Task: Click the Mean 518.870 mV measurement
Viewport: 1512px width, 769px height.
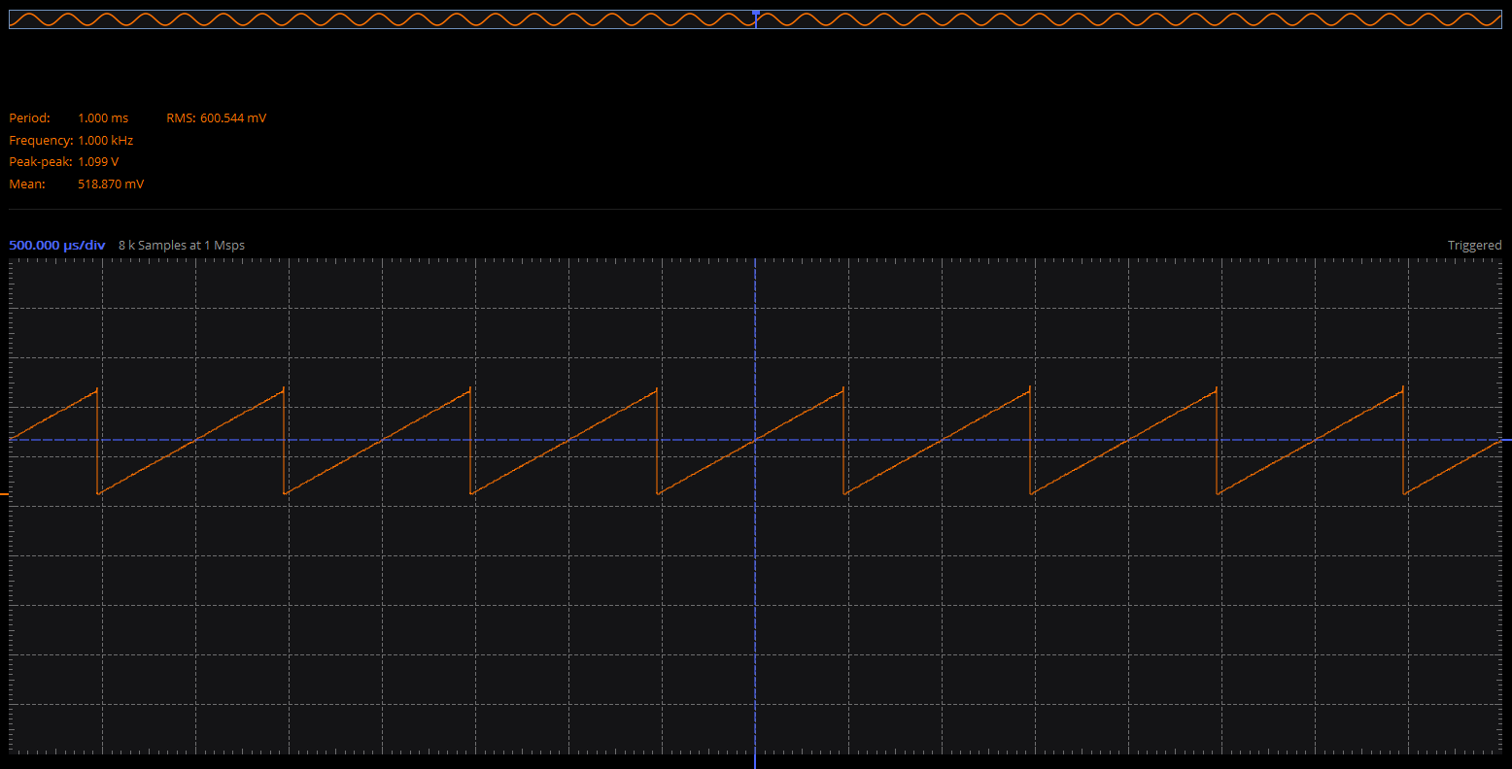Action: click(77, 184)
